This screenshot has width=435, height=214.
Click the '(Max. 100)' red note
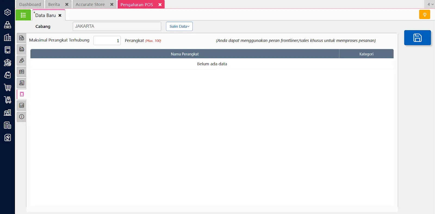pyautogui.click(x=153, y=41)
